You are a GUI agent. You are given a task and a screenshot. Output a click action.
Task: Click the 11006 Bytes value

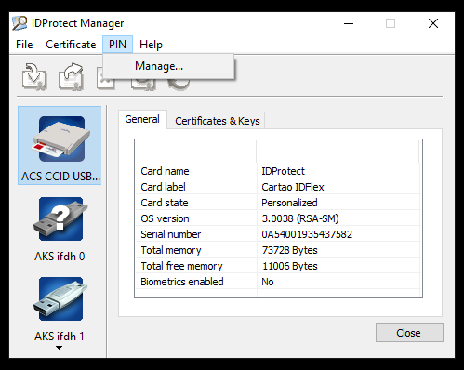point(289,266)
